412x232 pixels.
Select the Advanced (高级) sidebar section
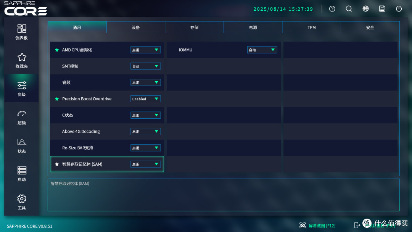21,89
